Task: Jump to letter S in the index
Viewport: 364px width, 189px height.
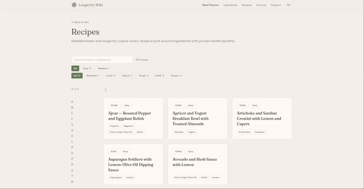Action: coord(72,170)
